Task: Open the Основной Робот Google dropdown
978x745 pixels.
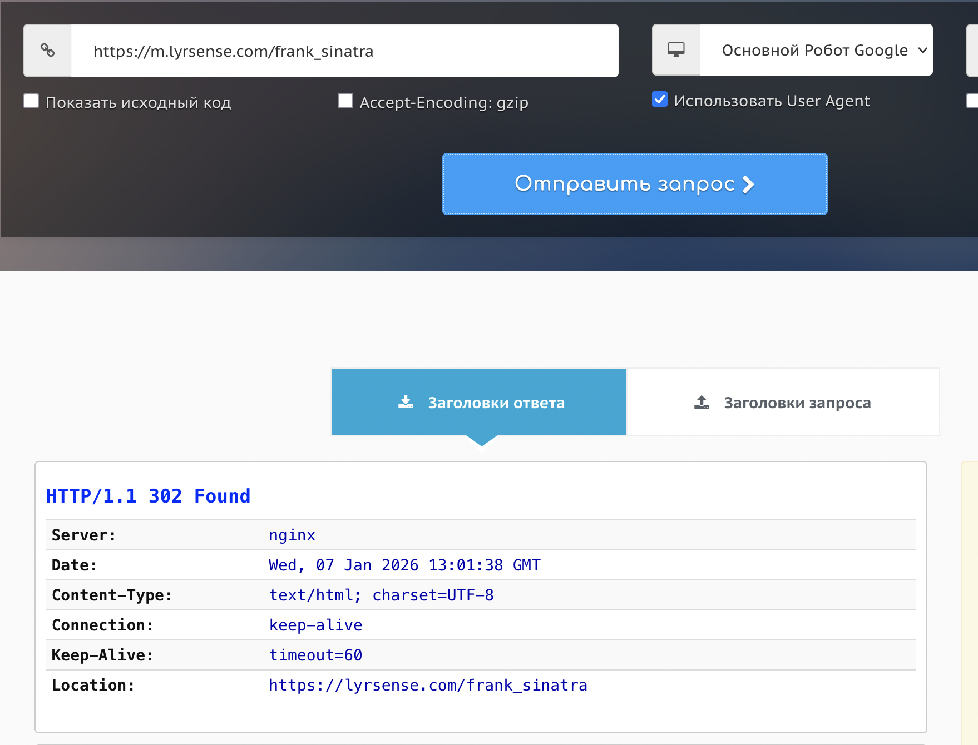Action: [x=814, y=50]
